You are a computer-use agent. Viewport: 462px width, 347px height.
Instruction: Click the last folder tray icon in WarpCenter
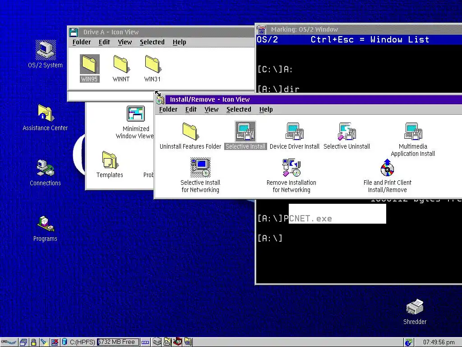[x=188, y=342]
